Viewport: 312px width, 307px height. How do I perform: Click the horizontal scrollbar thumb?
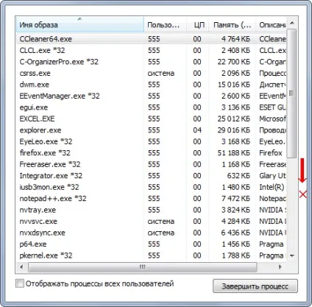click(142, 267)
